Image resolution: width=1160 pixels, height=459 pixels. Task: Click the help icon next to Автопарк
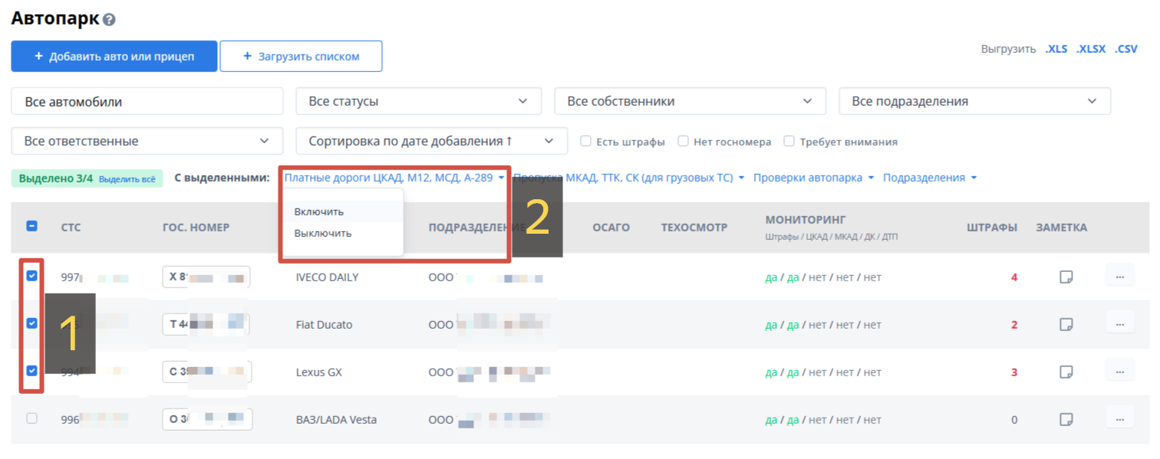(109, 20)
